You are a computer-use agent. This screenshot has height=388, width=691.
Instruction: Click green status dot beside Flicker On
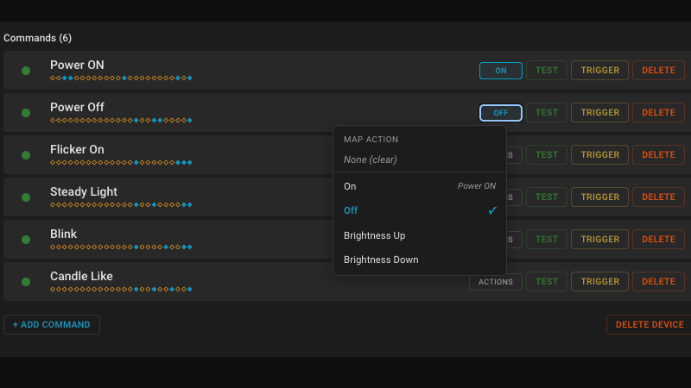[x=26, y=155]
